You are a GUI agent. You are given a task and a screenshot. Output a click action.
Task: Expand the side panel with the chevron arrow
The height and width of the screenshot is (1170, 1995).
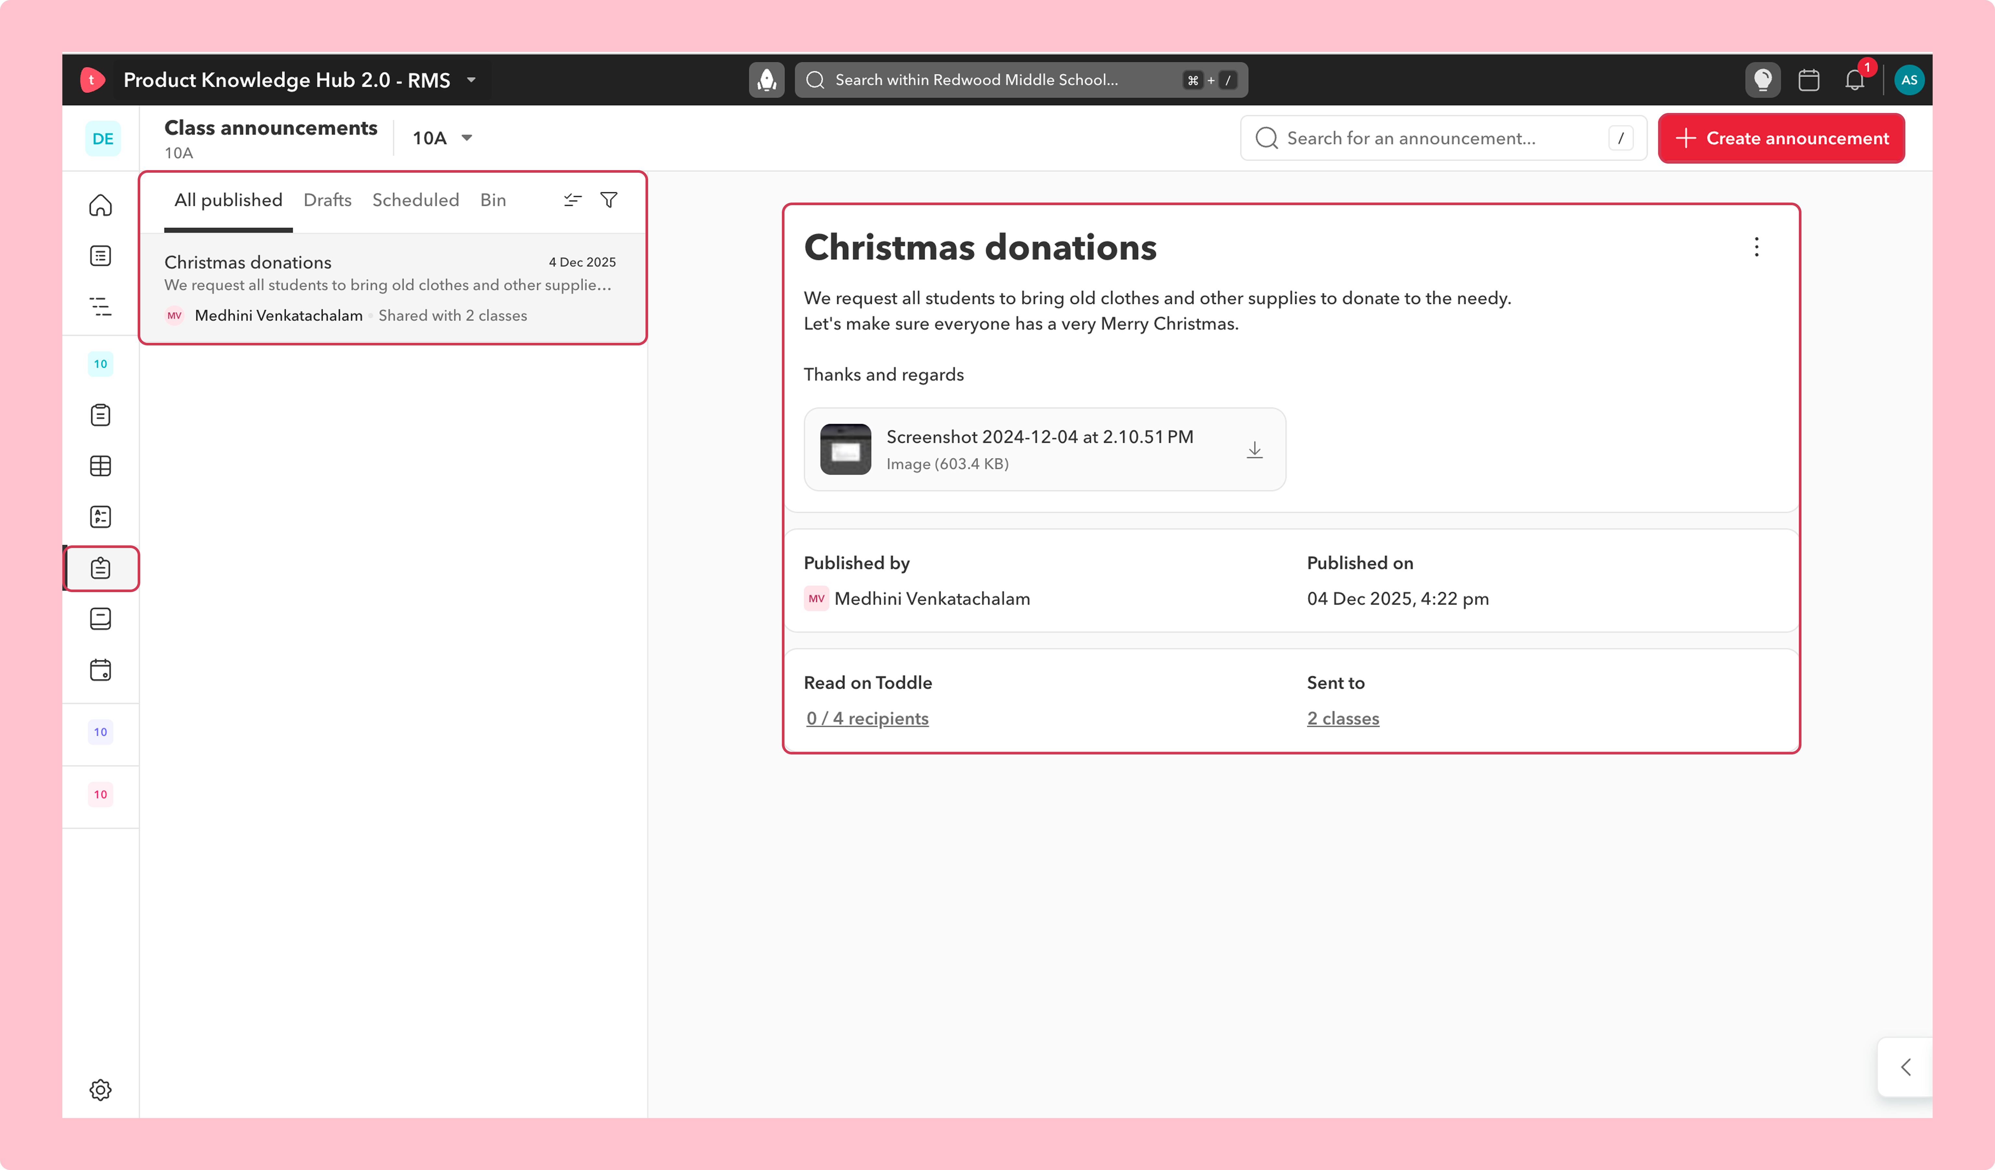(1905, 1067)
